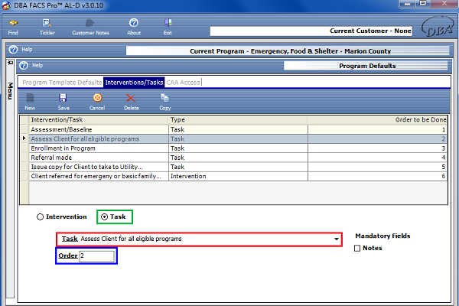This screenshot has width=459, height=306.
Task: Click the Intervention type cell
Action: click(238, 176)
